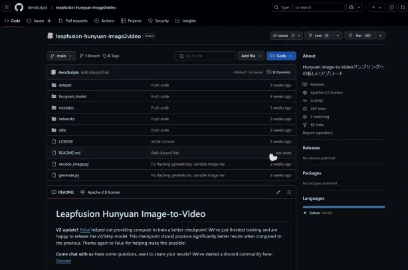Open the AeroScripts owner link
This screenshot has height=270, width=408.
pyautogui.click(x=37, y=7)
